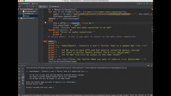The image size is (171, 96).
Task: Select DalaiLama.mp3 in project tree
Action: [29, 11]
